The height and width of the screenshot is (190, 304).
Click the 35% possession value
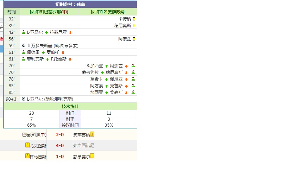click(x=109, y=125)
